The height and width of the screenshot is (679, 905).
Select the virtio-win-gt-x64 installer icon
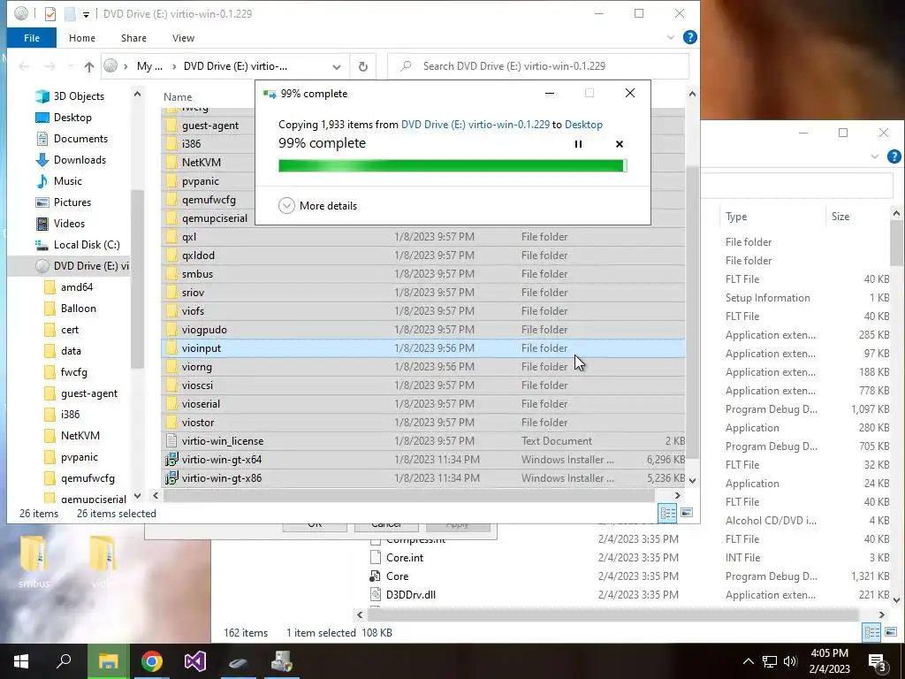point(171,460)
